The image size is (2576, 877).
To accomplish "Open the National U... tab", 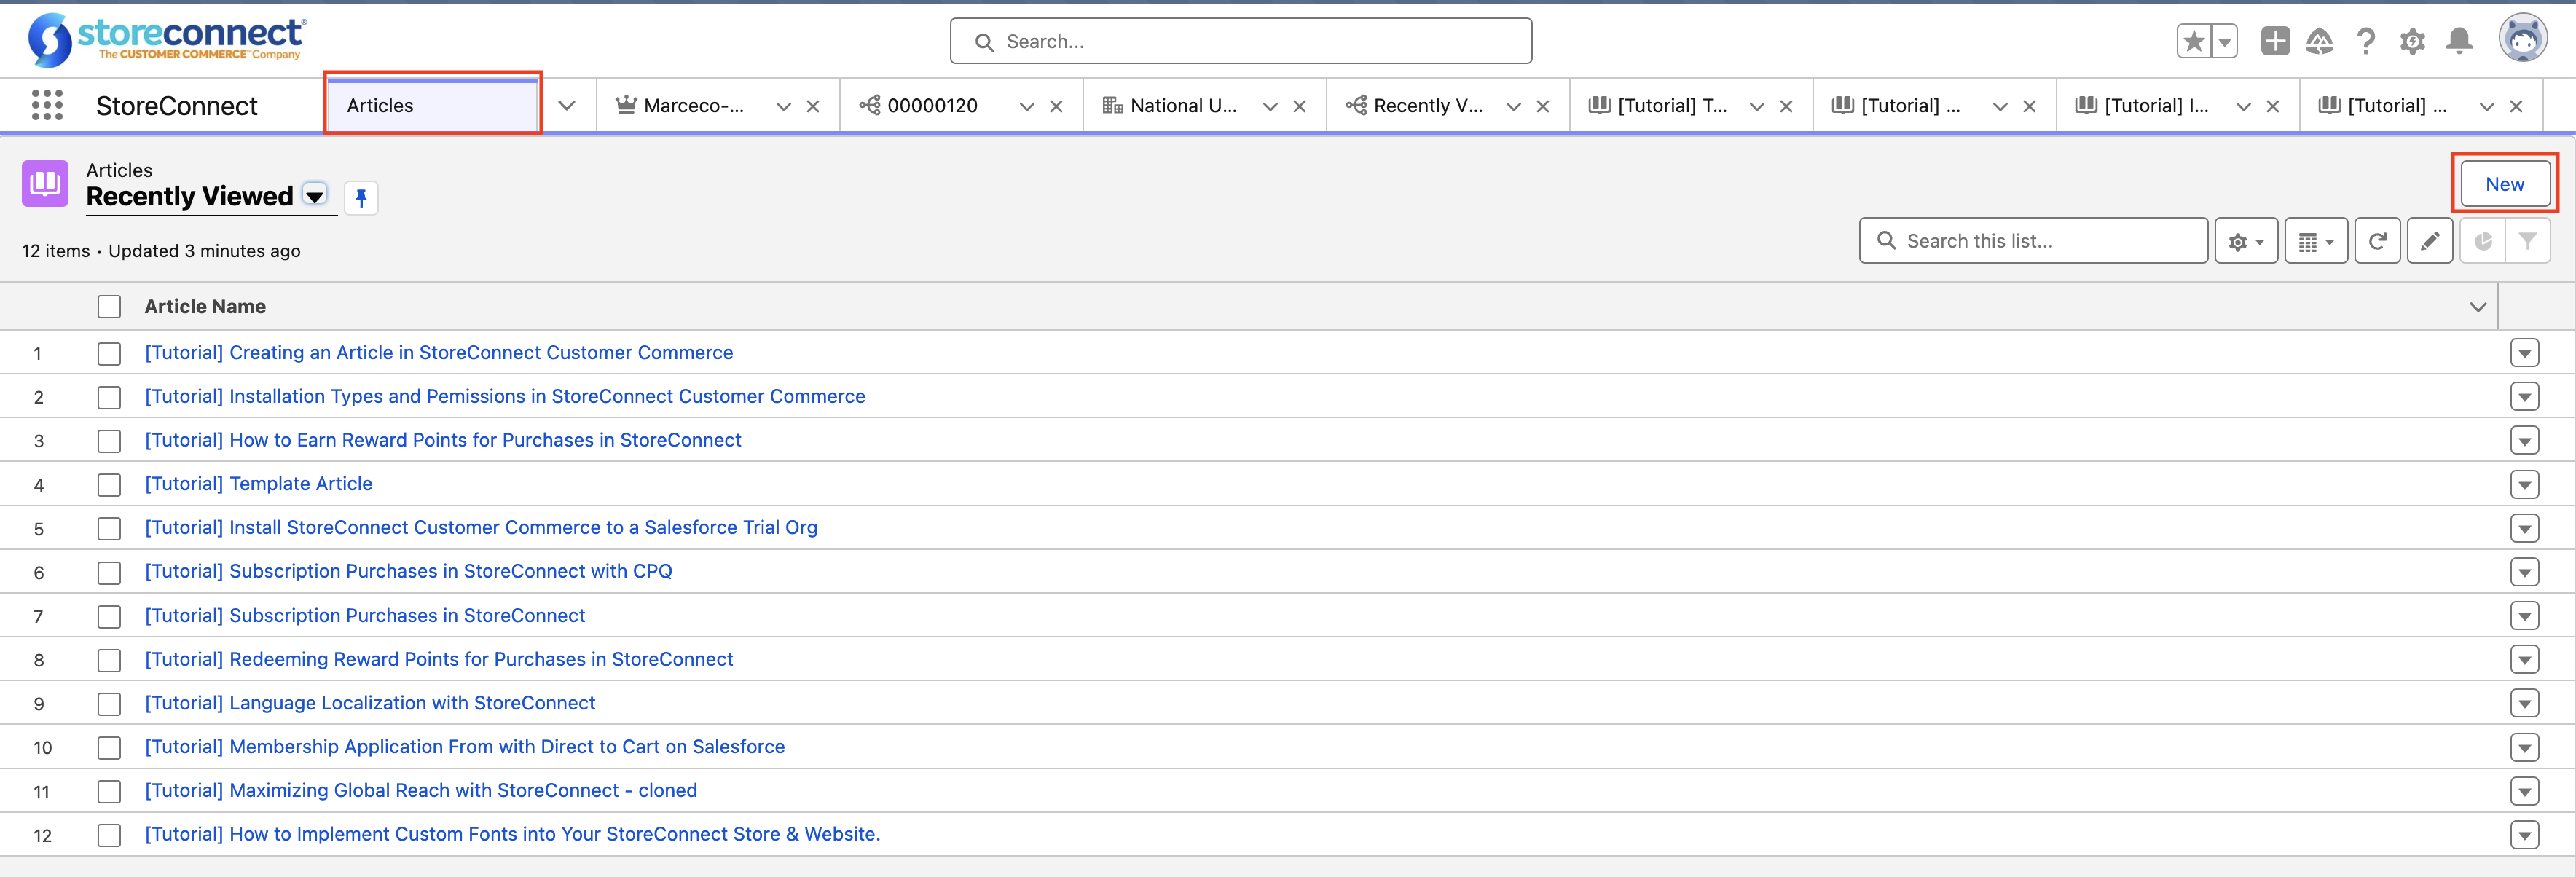I will [1183, 106].
